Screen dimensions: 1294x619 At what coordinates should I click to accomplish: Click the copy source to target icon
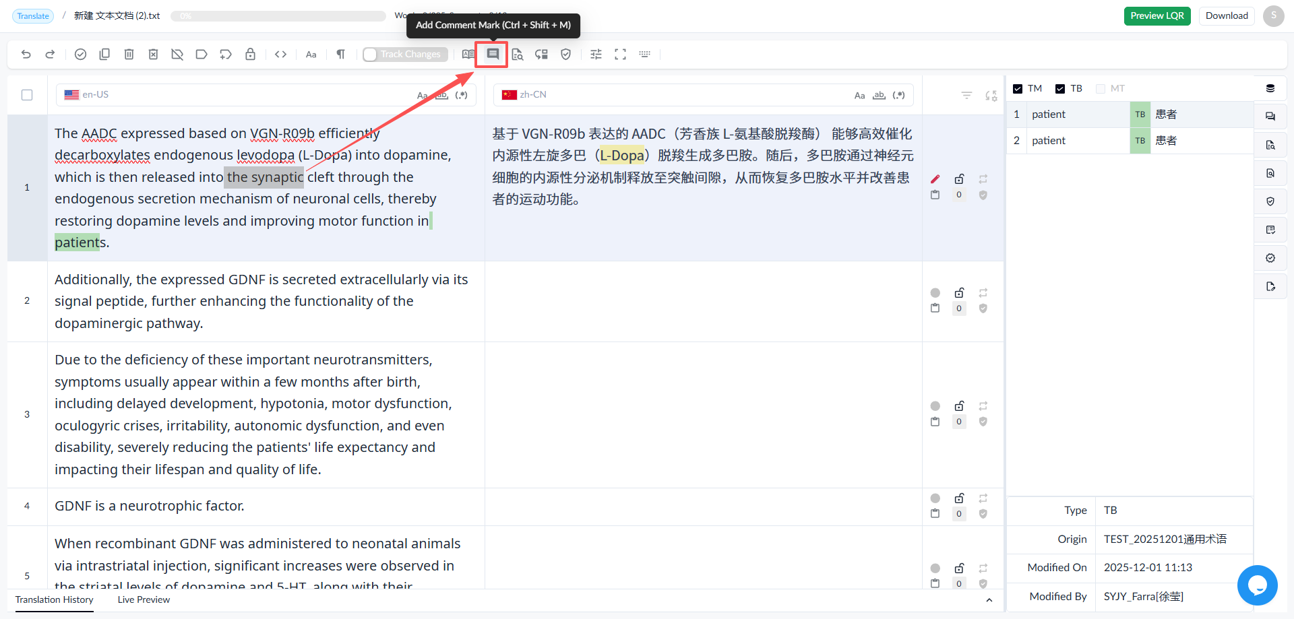click(104, 55)
